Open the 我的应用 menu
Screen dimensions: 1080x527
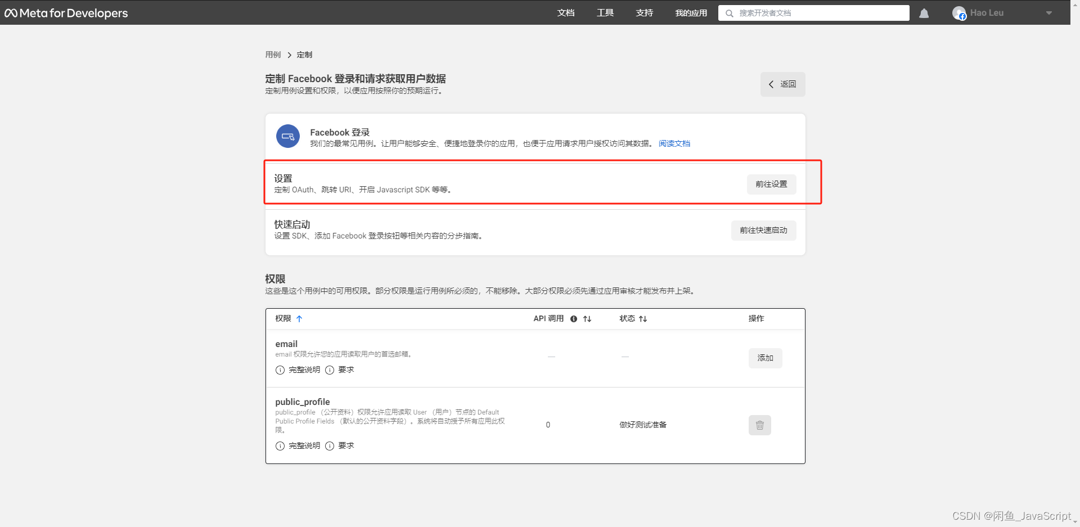(691, 13)
